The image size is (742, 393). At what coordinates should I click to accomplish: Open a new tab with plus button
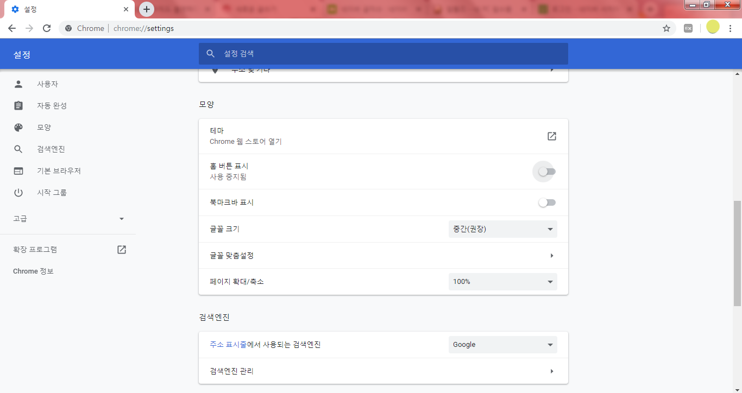tap(147, 9)
